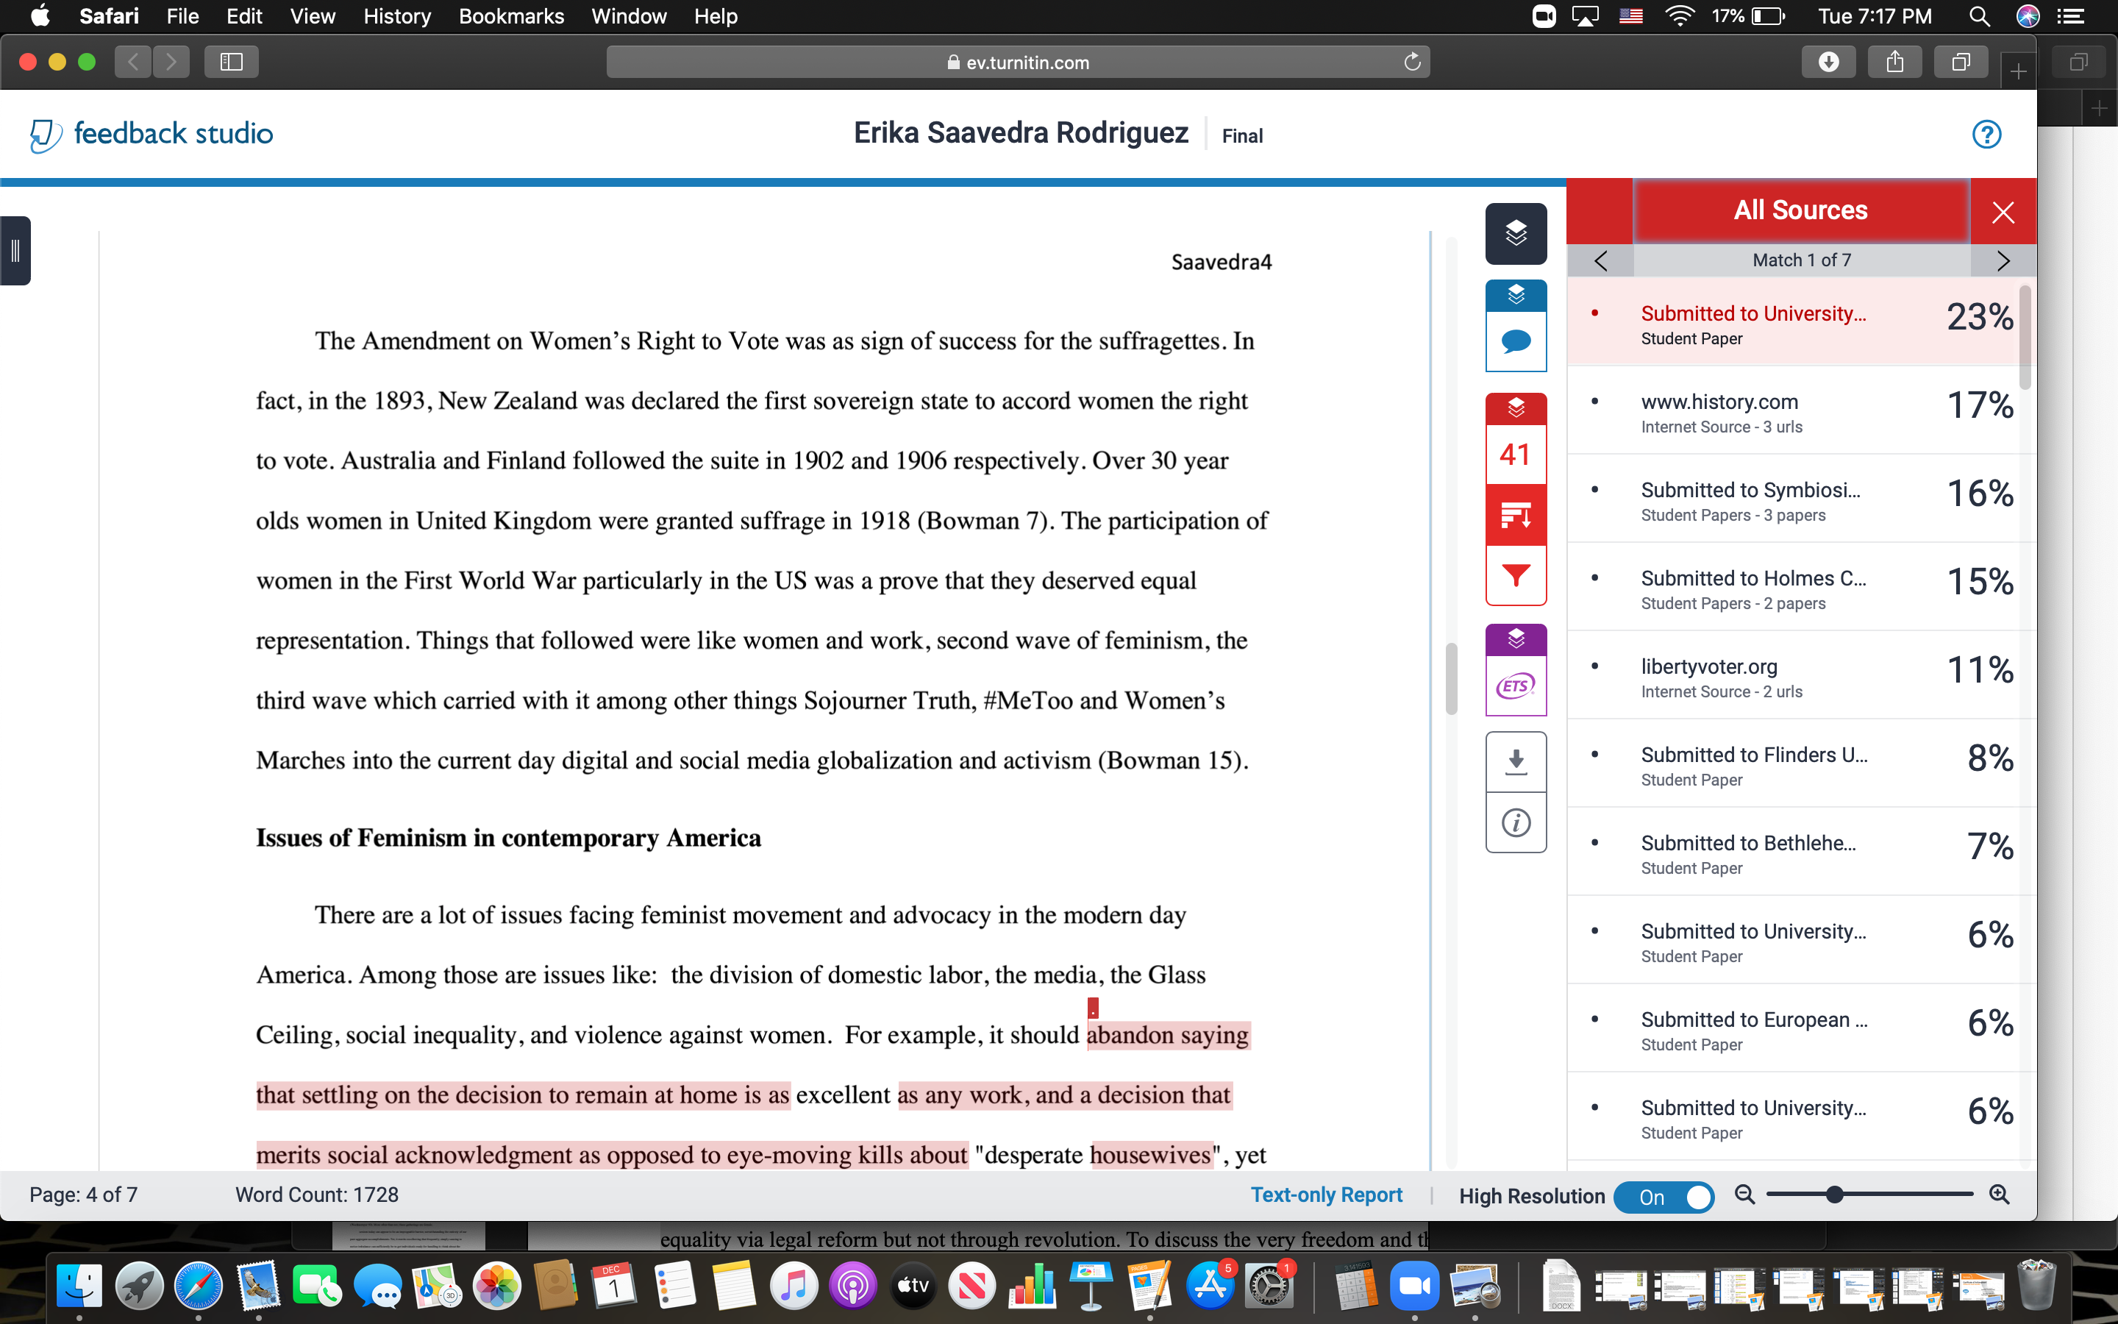Open the Edit menu
2118x1324 pixels.
244,15
